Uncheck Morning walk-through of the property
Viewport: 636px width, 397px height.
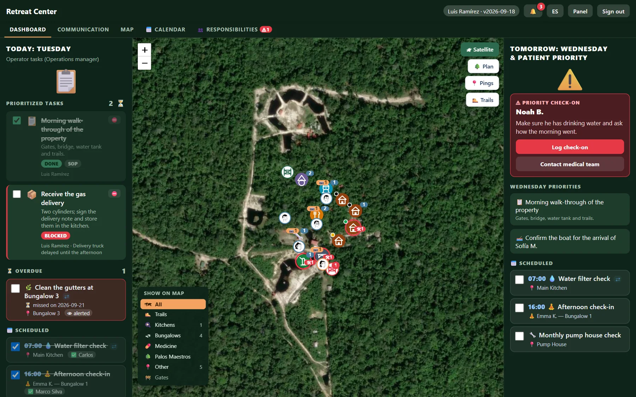(x=17, y=120)
